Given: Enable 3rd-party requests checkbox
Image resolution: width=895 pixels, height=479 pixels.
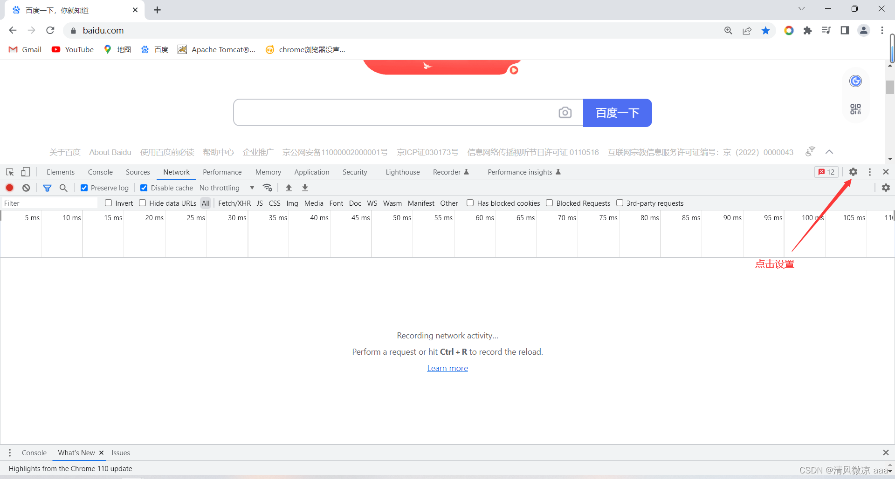Looking at the screenshot, I should pos(620,203).
